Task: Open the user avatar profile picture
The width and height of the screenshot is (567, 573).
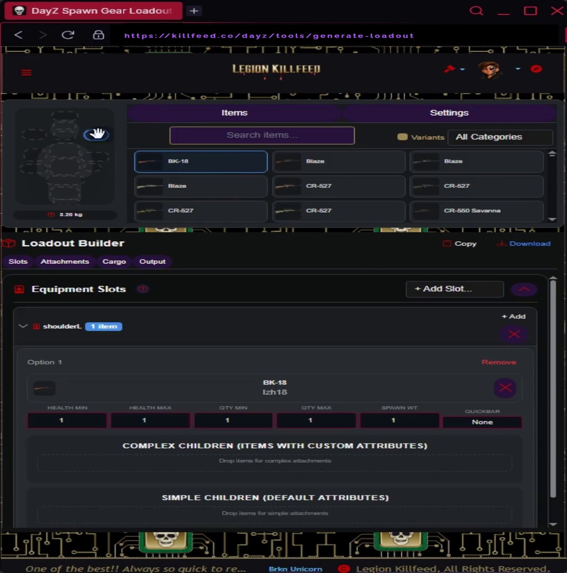Action: tap(489, 70)
